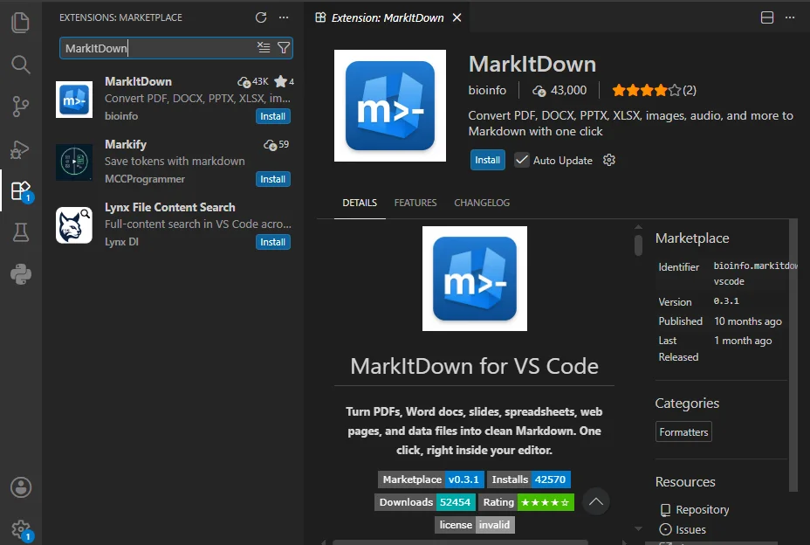
Task: Open the Python view in activity bar
Action: point(21,274)
